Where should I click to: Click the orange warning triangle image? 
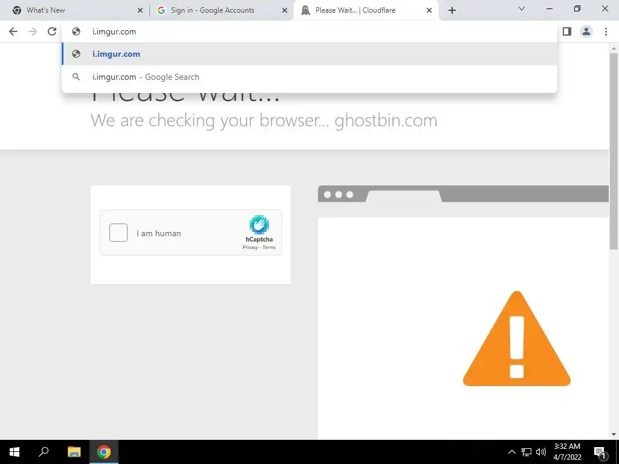click(x=517, y=338)
